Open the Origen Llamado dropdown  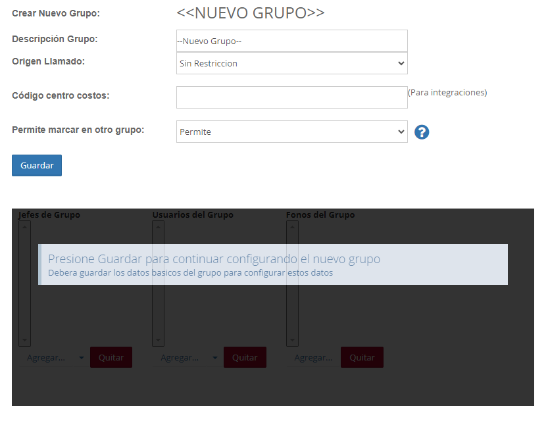(x=291, y=64)
